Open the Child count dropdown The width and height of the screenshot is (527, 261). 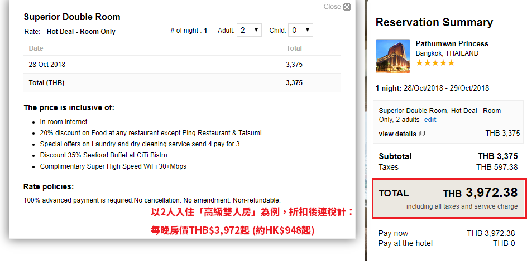coord(300,30)
